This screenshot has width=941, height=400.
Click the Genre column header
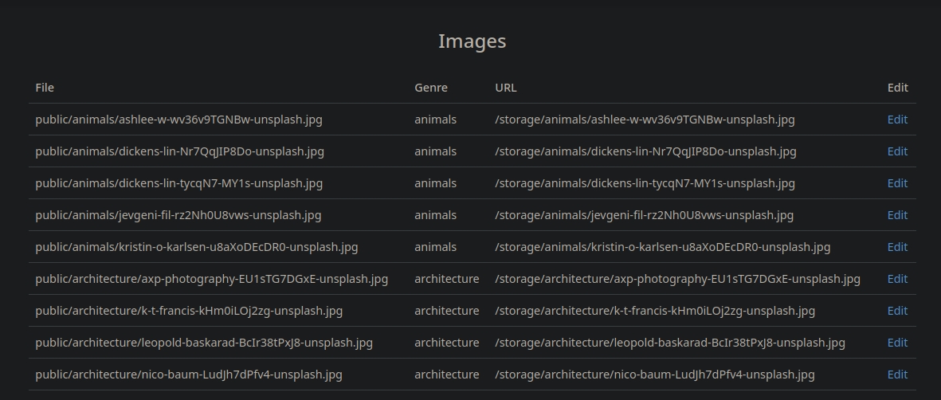[x=431, y=88]
